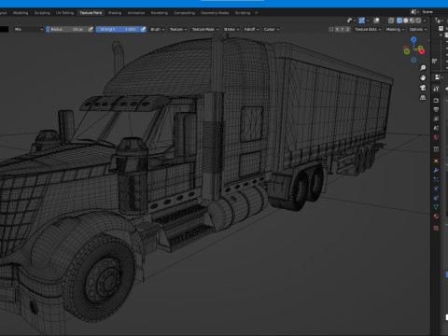The width and height of the screenshot is (448, 336).
Task: Click the red X axis on navigation gizmo
Action: [421, 50]
